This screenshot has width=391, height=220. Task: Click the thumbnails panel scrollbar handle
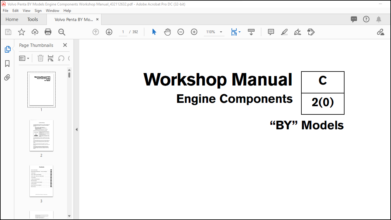69,75
